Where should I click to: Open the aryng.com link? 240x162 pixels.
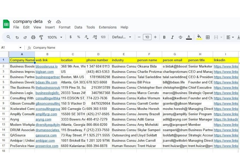point(43,119)
